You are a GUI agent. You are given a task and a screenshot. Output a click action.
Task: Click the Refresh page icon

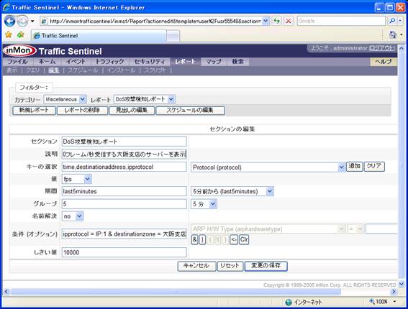pyautogui.click(x=276, y=21)
